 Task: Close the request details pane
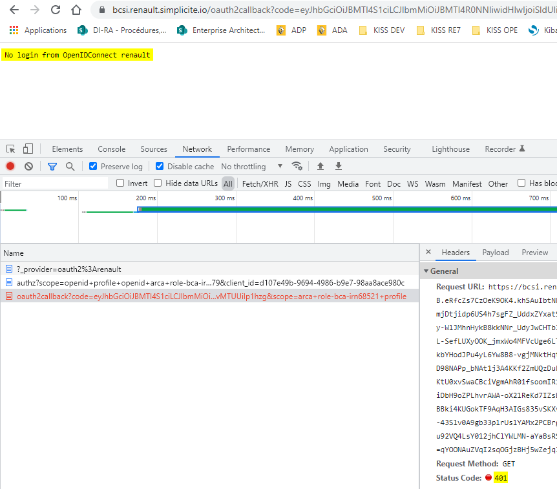tap(428, 252)
